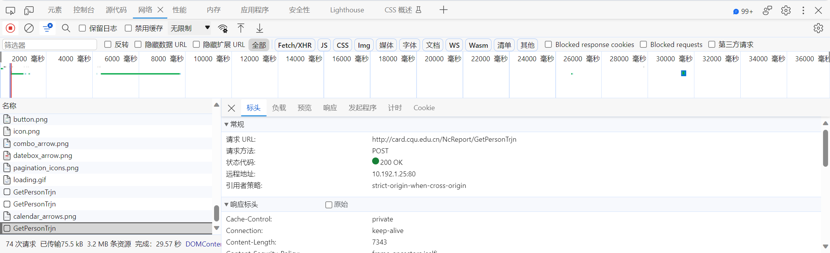Toggle 原始 raw headers checkbox
Image resolution: width=830 pixels, height=253 pixels.
pyautogui.click(x=329, y=205)
